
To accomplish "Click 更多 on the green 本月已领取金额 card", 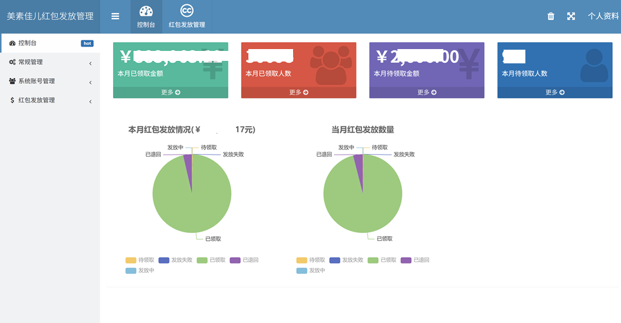I will [x=170, y=93].
